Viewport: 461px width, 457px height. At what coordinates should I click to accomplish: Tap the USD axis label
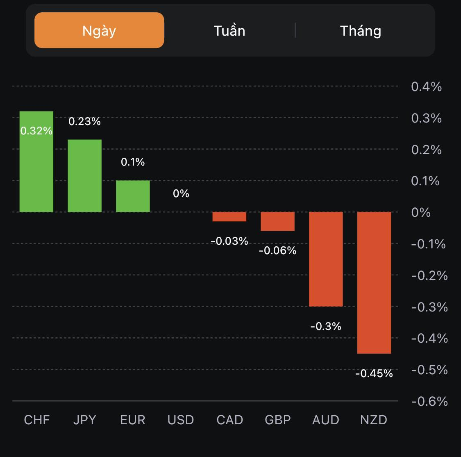click(x=181, y=420)
